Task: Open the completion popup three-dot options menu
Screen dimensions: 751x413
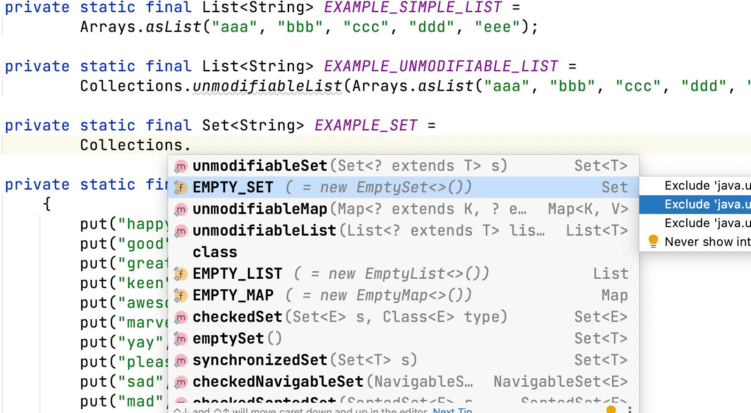Action: coord(630,409)
